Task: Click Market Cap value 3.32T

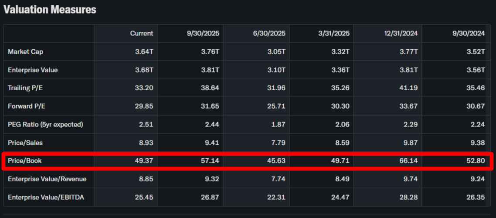Action: tap(340, 51)
